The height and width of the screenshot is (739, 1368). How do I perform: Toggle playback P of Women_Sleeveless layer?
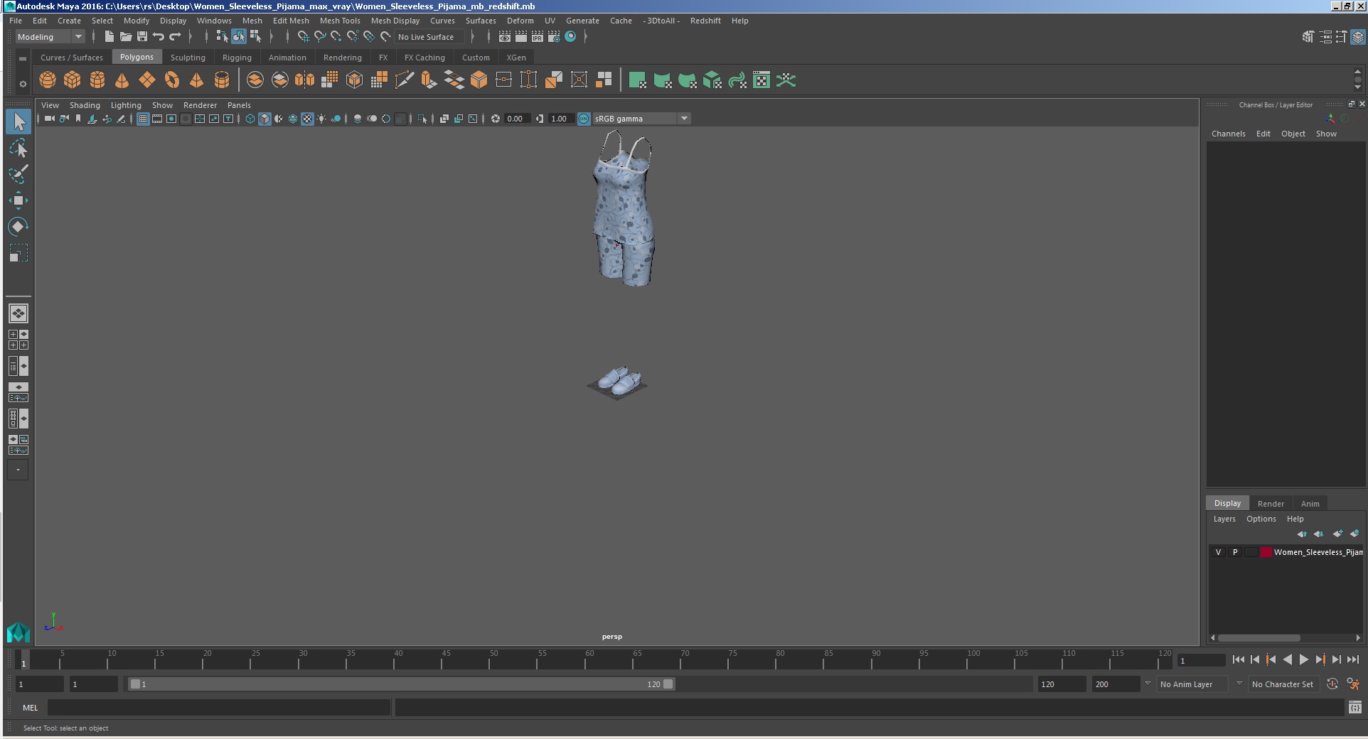1235,552
